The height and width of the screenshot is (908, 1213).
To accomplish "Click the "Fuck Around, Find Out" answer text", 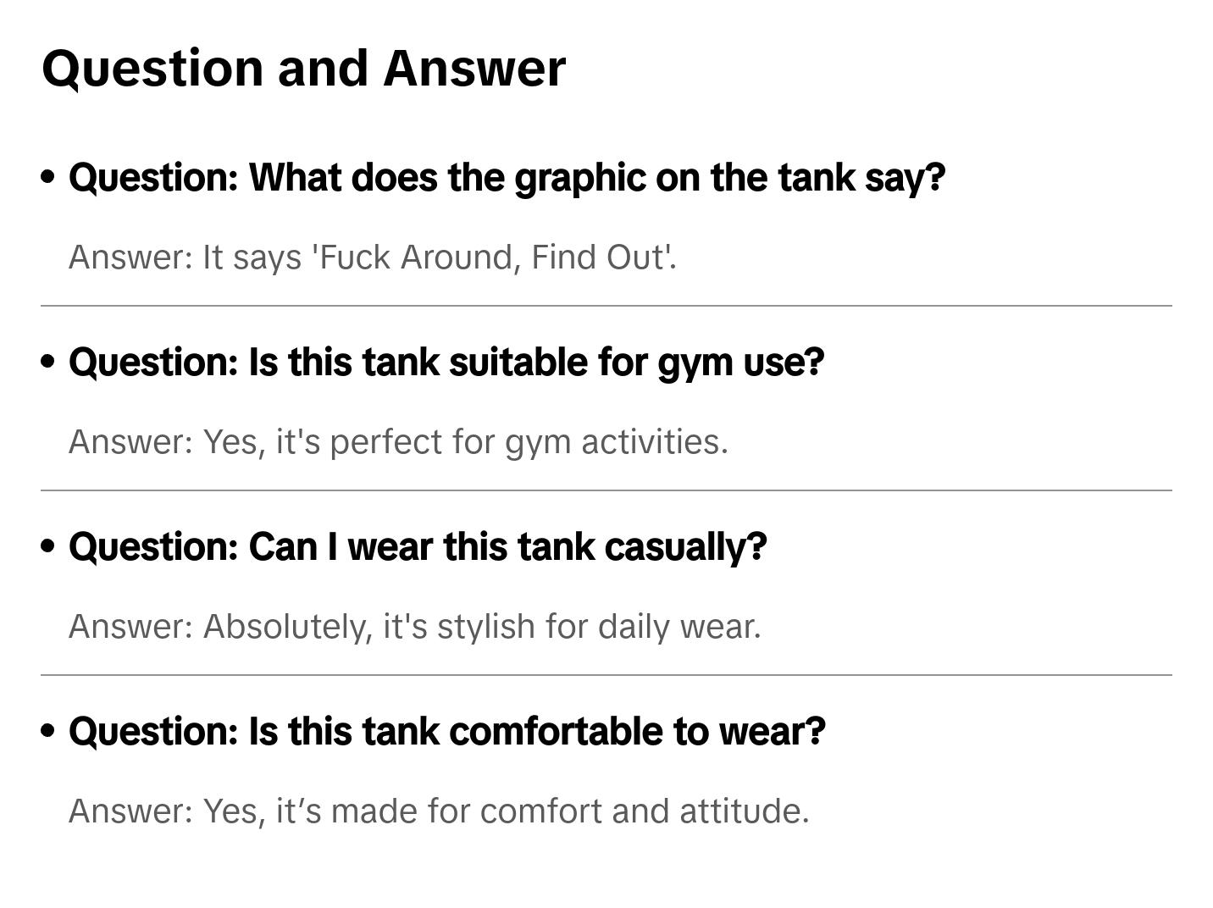I will [373, 257].
